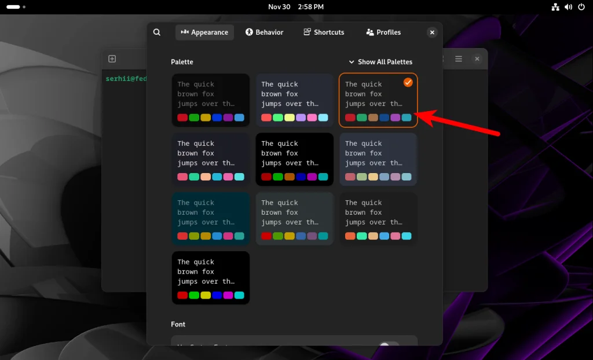Click muted purple swatch in gray-slate palette
The height and width of the screenshot is (360, 593).
(312, 236)
